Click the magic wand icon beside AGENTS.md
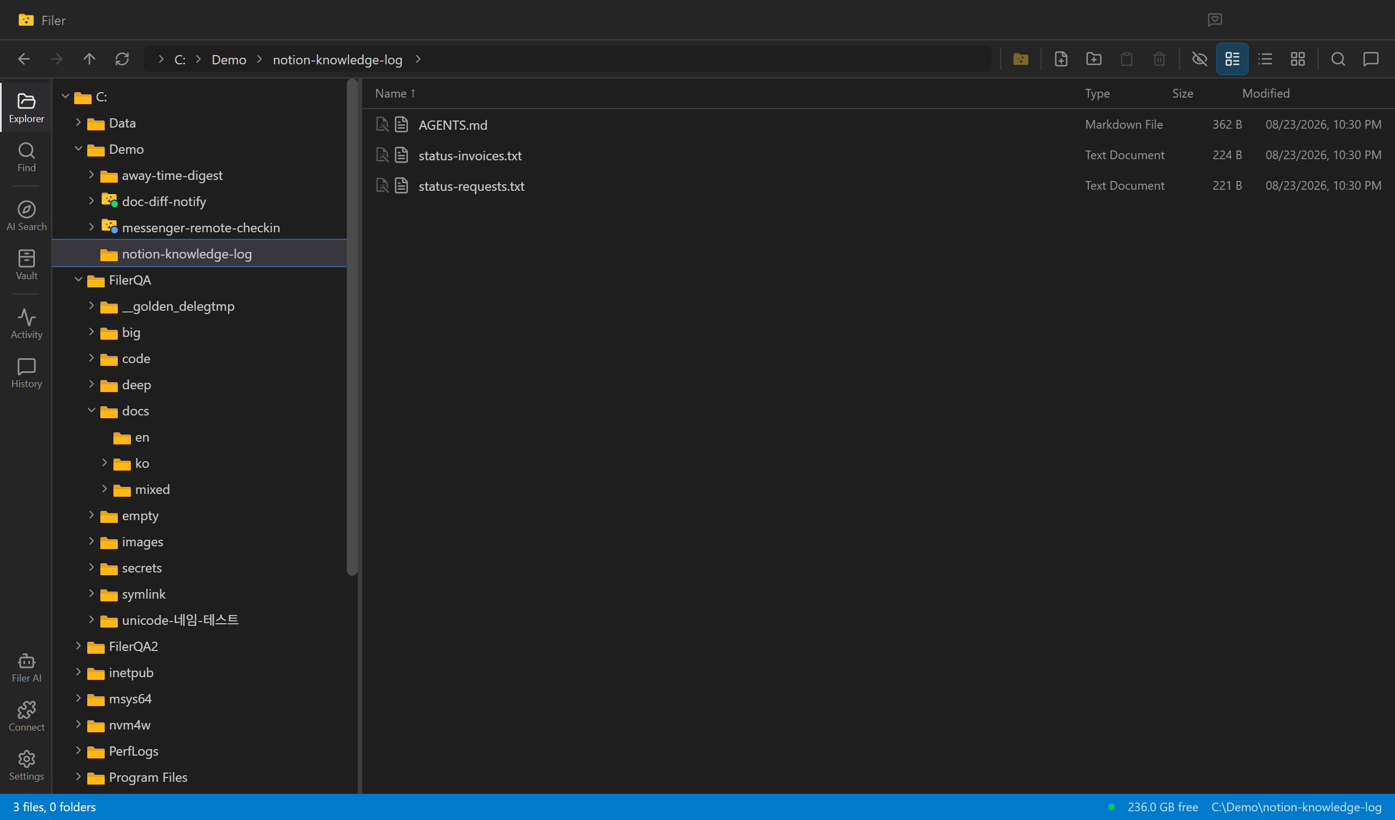The image size is (1395, 820). coord(382,124)
